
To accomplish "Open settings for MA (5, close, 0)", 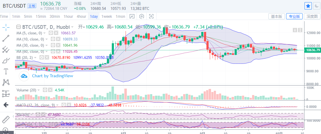I will pyautogui.click(x=51, y=33).
